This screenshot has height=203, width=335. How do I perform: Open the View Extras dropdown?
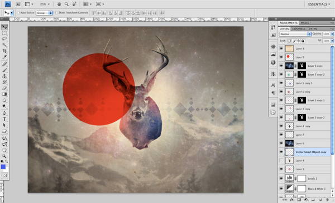point(29,4)
